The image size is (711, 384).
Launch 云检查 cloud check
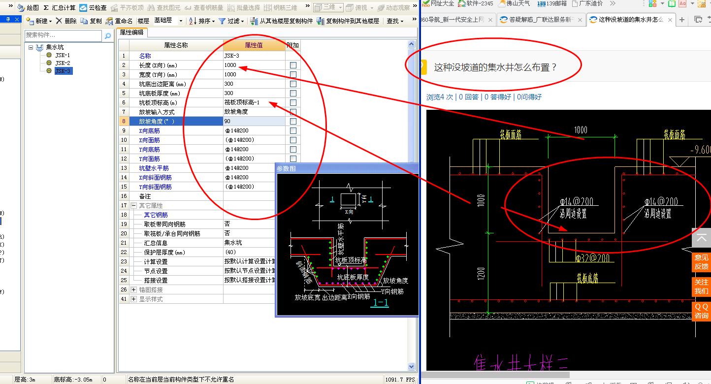(94, 8)
